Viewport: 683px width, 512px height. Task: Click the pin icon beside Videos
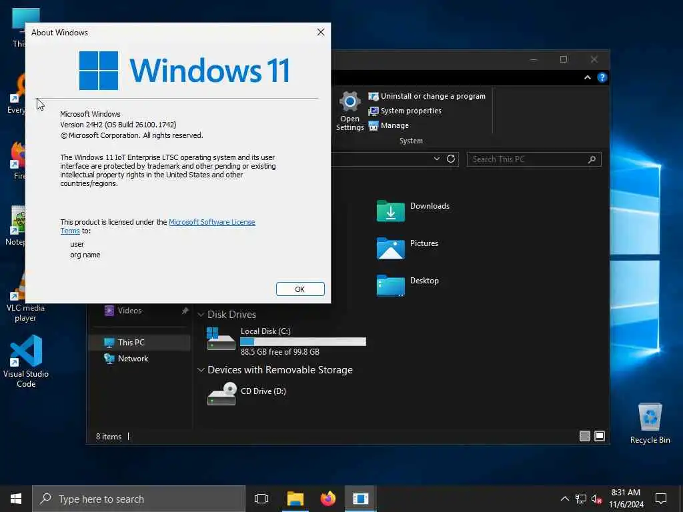185,311
